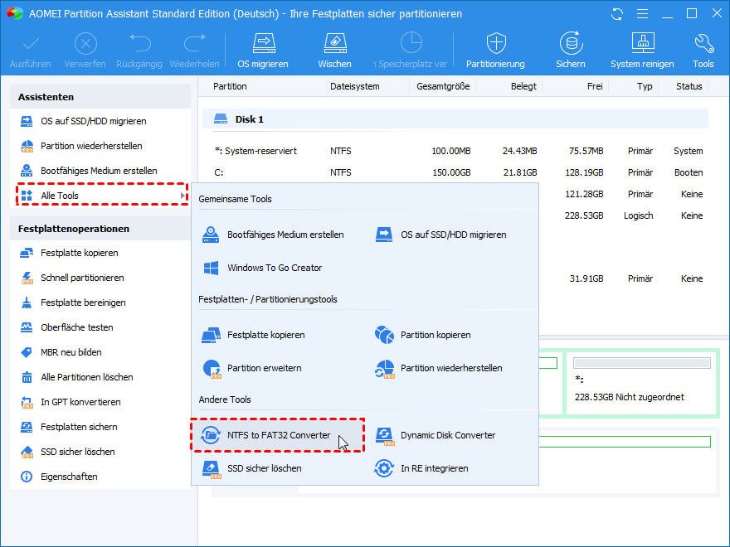The width and height of the screenshot is (730, 547).
Task: Select the C: partition row
Action: click(458, 172)
